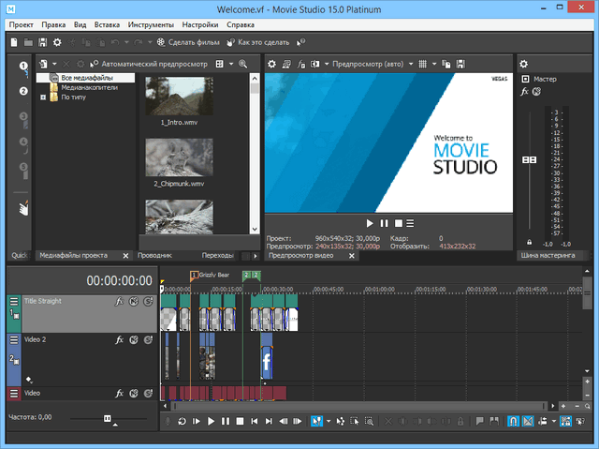Toggle Автоматический предпросмотр in media panel
Viewport: 599px width, 449px height.
(149, 64)
